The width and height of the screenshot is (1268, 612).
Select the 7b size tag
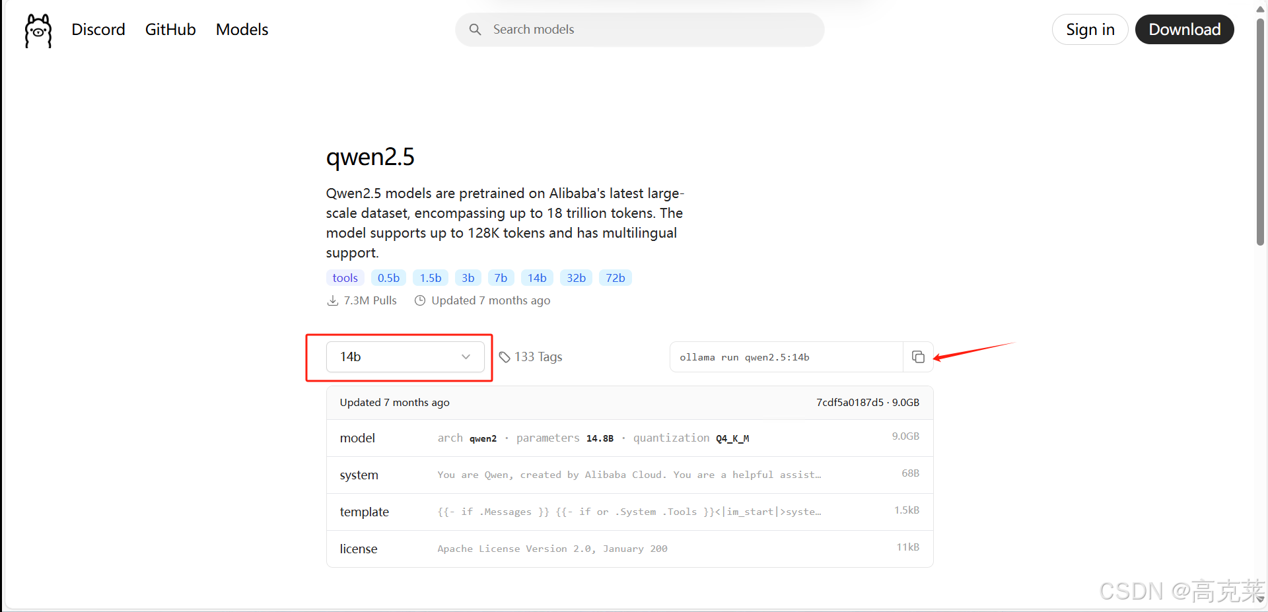(x=501, y=278)
